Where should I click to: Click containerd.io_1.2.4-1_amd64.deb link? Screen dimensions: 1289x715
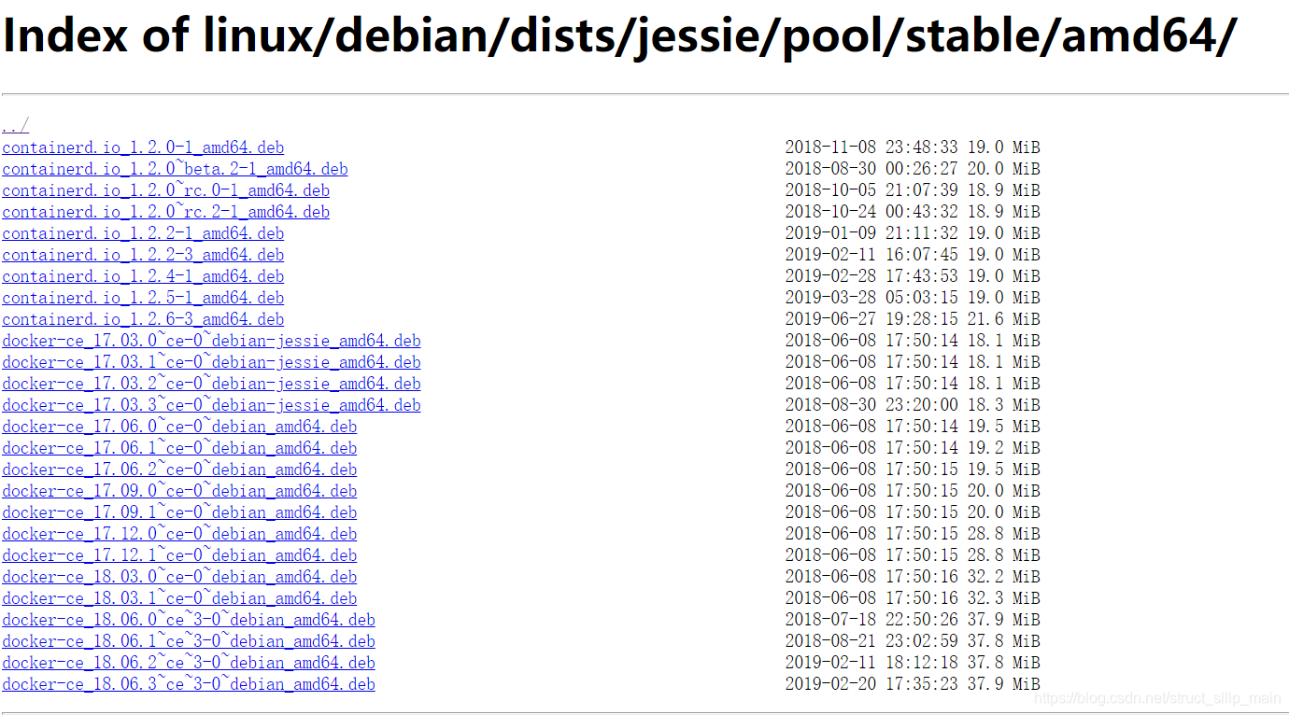[143, 276]
